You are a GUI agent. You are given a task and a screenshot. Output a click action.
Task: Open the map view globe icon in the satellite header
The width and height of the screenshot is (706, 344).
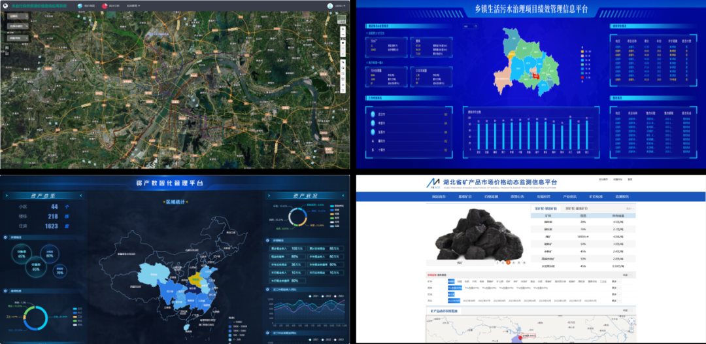click(x=80, y=6)
